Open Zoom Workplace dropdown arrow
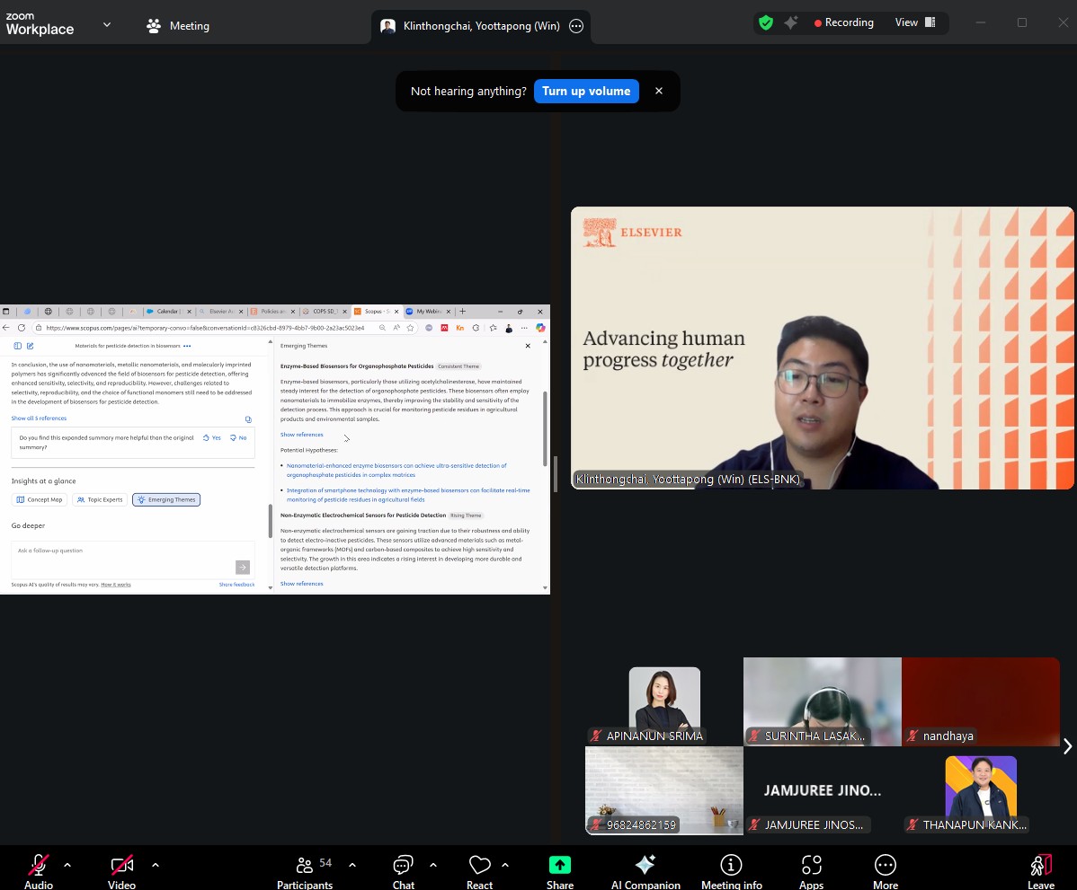Screen dimensions: 1077x890 pos(107,25)
